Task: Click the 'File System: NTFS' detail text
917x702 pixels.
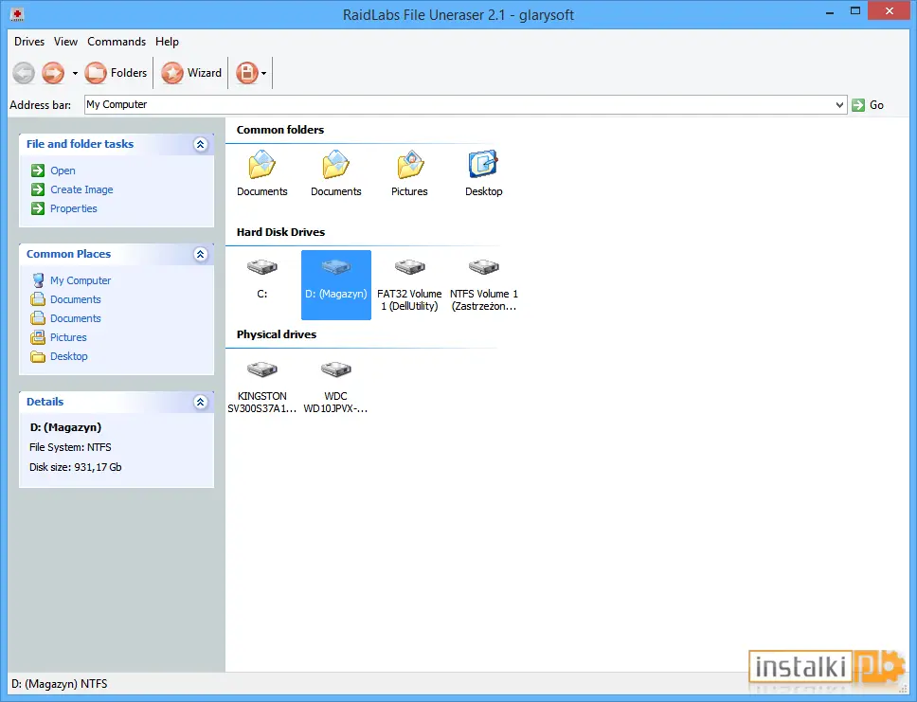Action: pos(70,447)
